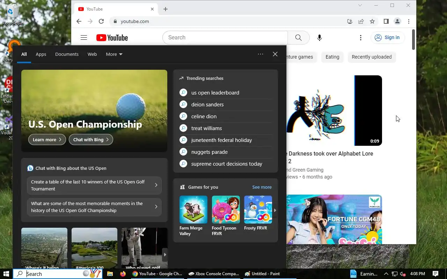Open Chrome tab search chevron

coord(360,5)
